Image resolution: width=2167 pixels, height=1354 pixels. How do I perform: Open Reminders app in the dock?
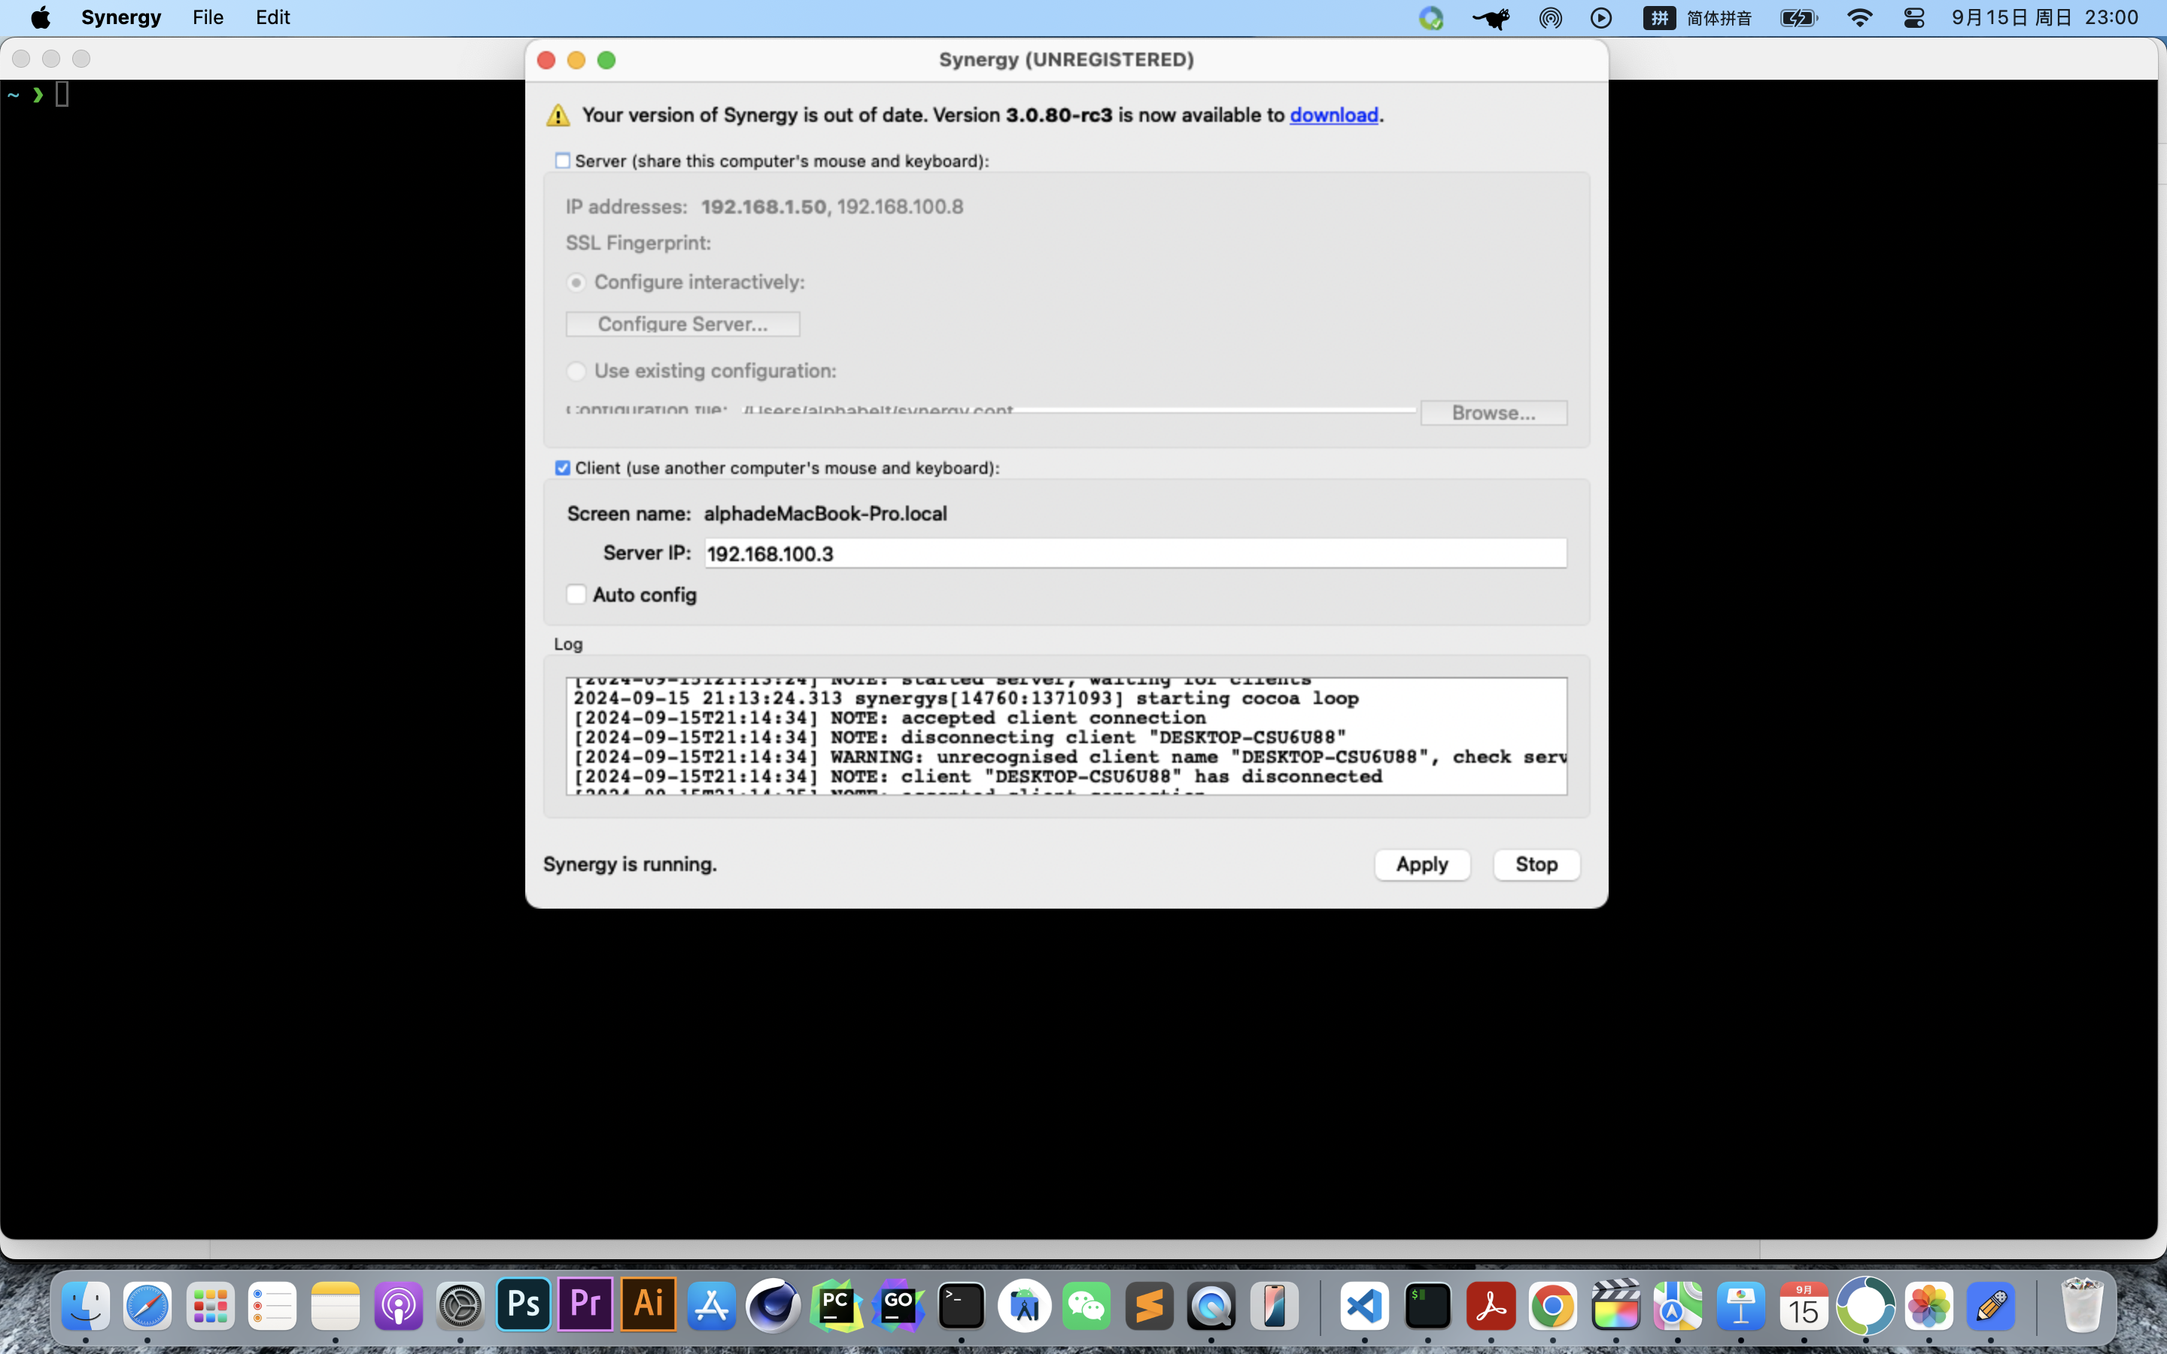tap(273, 1306)
